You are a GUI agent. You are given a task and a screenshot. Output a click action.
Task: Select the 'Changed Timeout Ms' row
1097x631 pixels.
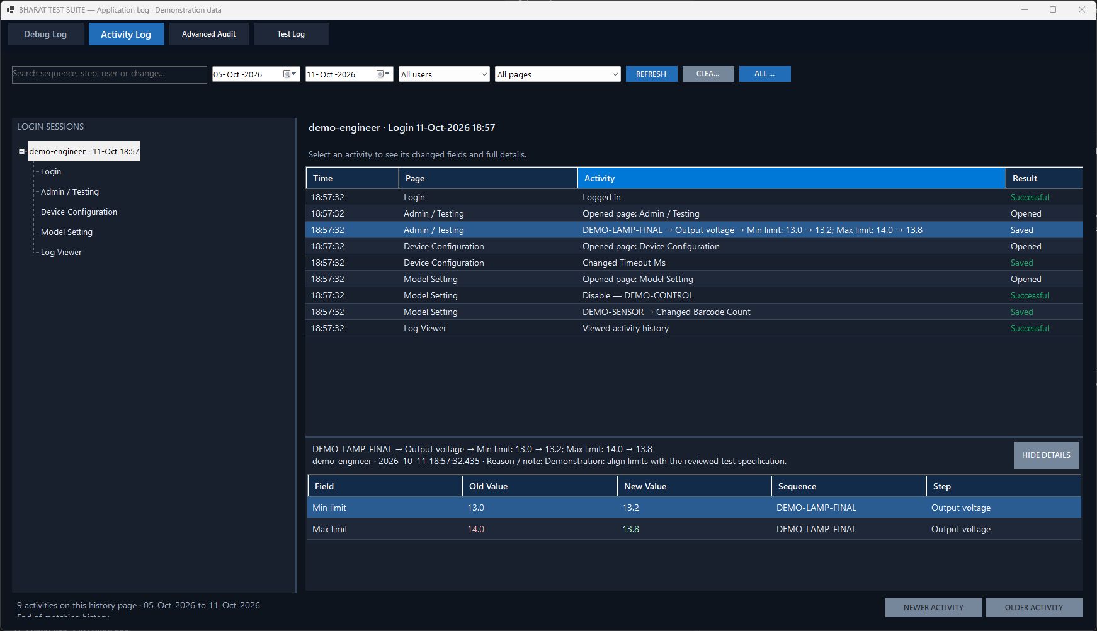pos(694,263)
